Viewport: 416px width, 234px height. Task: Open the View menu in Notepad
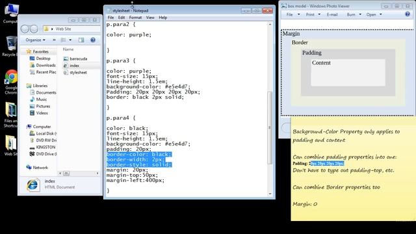(x=150, y=18)
